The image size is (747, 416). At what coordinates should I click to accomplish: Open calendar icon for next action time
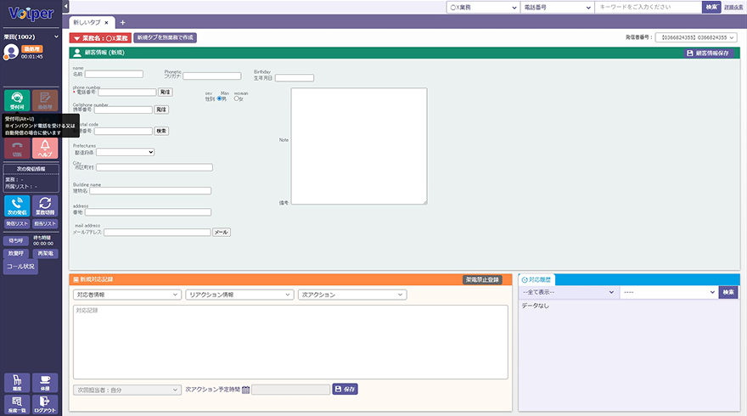point(246,390)
